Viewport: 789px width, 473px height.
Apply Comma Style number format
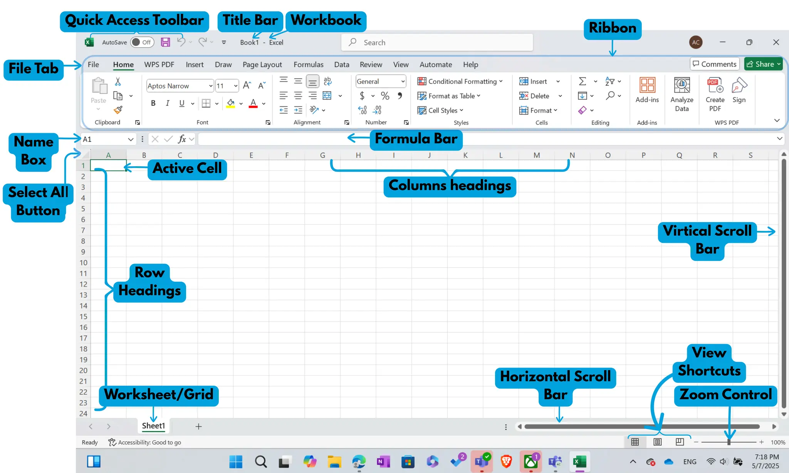click(x=400, y=96)
